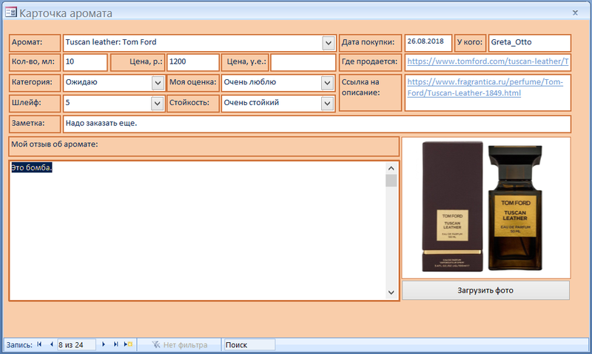Viewport: 592px width, 354px height.
Task: Click the empty 'Цена, у.е.' field
Action: (x=303, y=62)
